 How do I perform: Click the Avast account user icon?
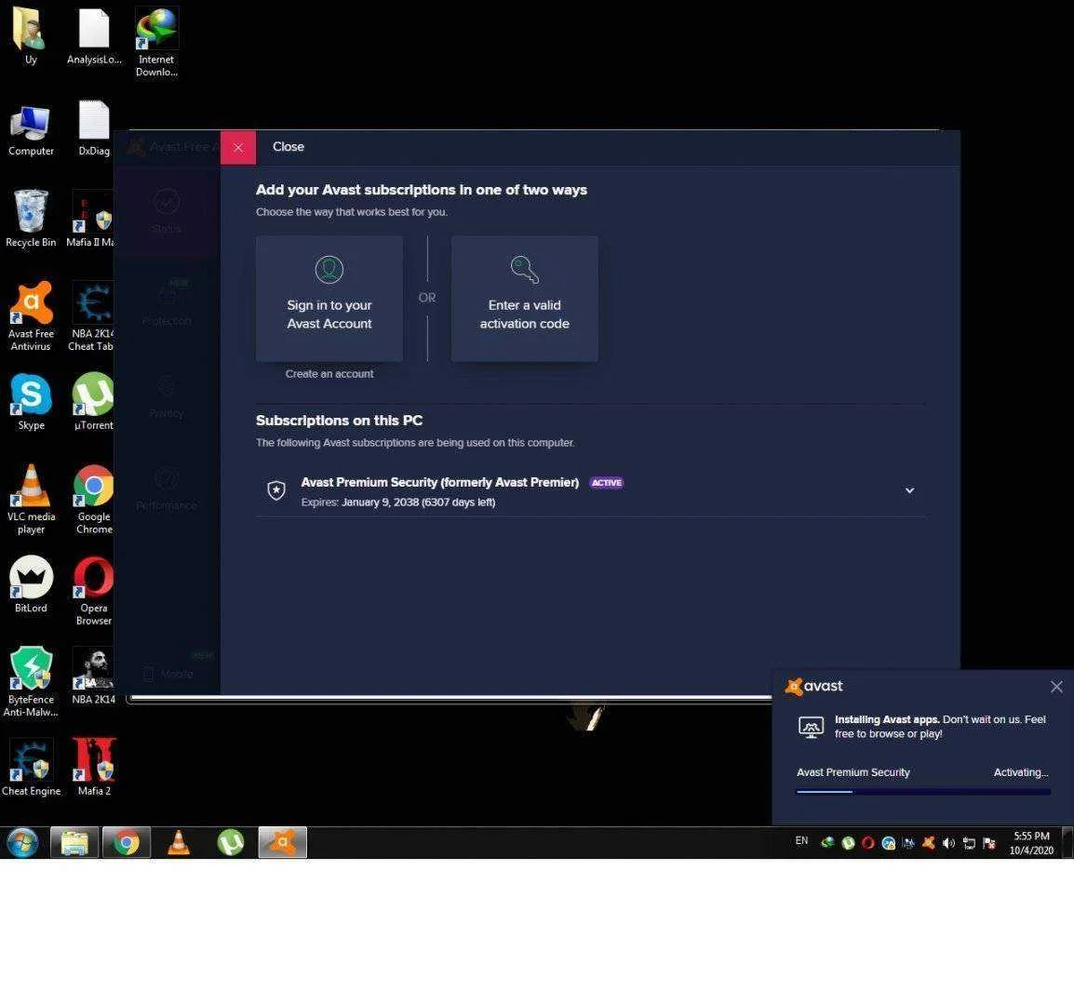pos(329,269)
